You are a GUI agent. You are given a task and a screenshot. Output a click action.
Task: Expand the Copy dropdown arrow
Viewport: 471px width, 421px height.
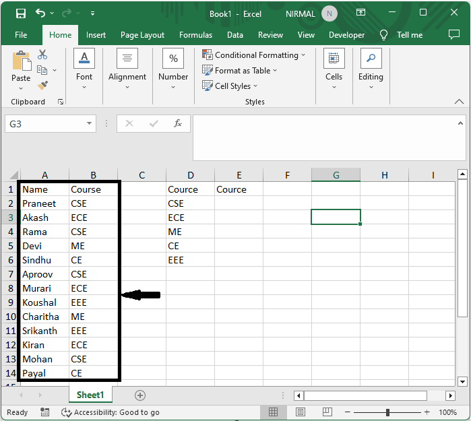(55, 70)
